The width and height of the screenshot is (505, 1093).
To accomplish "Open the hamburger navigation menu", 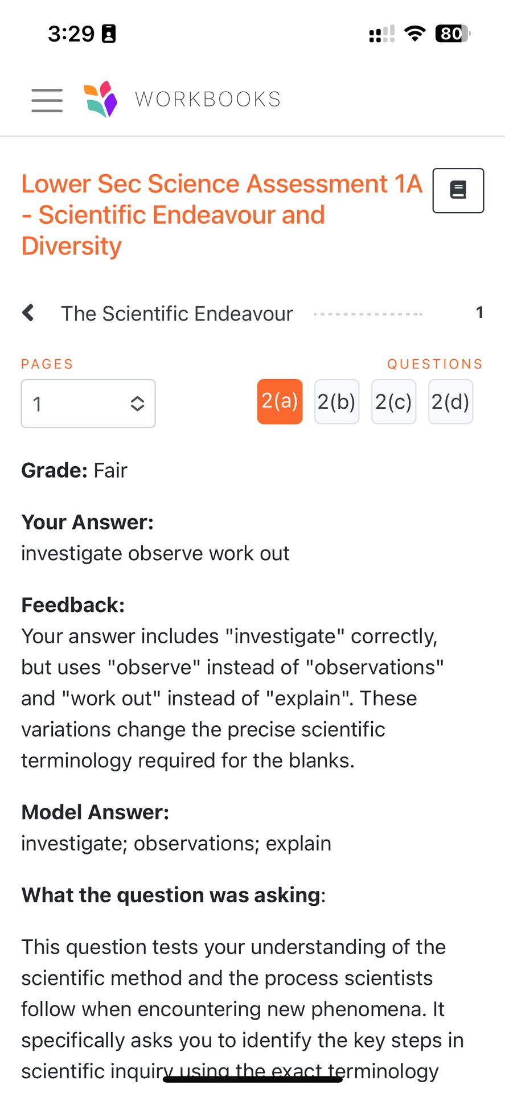I will click(47, 100).
